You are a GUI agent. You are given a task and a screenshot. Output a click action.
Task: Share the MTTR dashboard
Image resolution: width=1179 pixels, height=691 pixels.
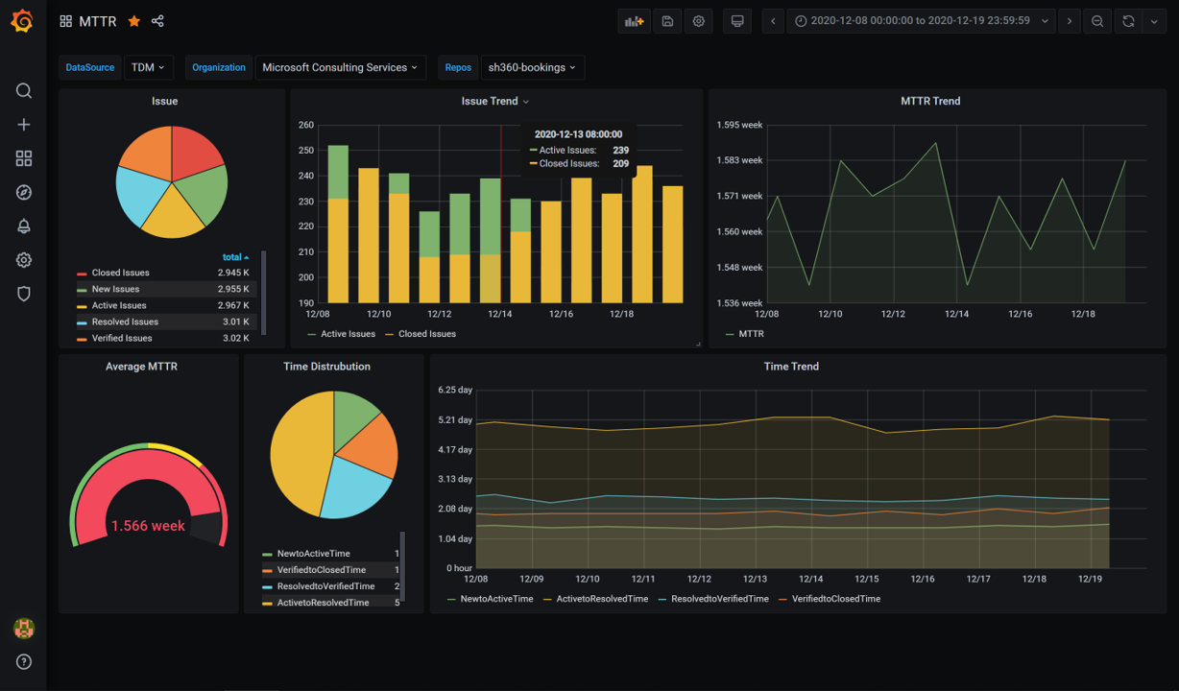pyautogui.click(x=157, y=21)
